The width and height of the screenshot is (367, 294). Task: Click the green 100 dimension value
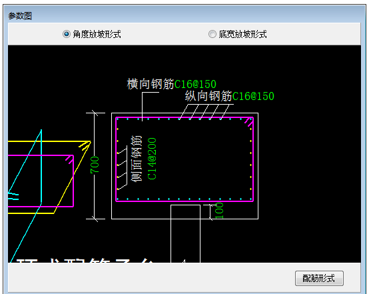point(219,211)
